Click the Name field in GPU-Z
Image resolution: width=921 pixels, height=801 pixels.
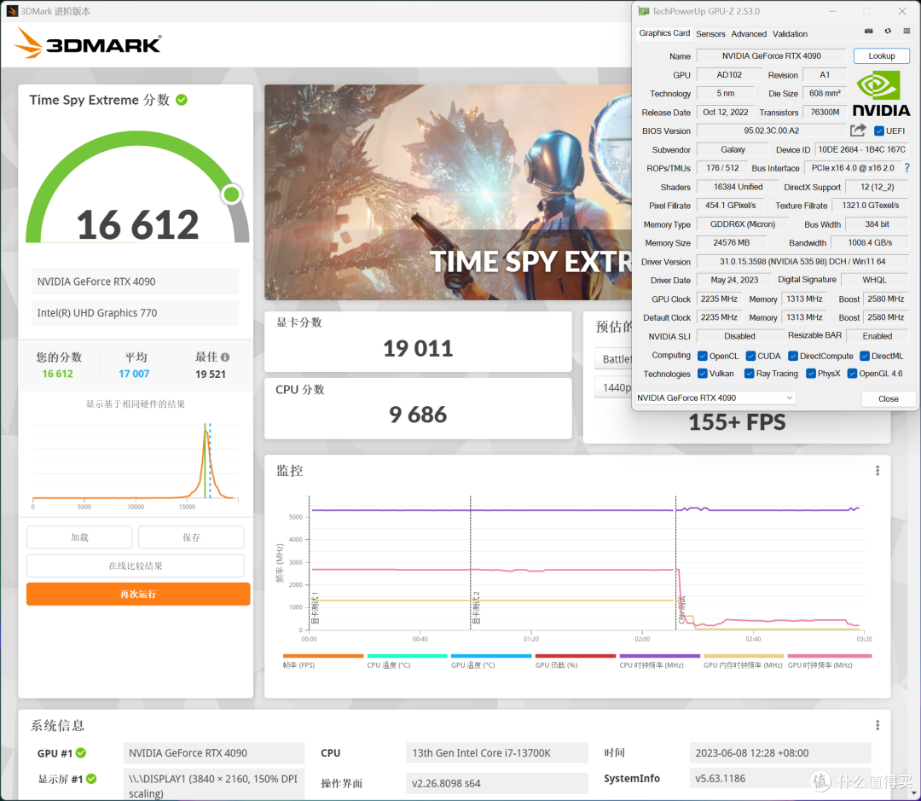click(x=771, y=55)
